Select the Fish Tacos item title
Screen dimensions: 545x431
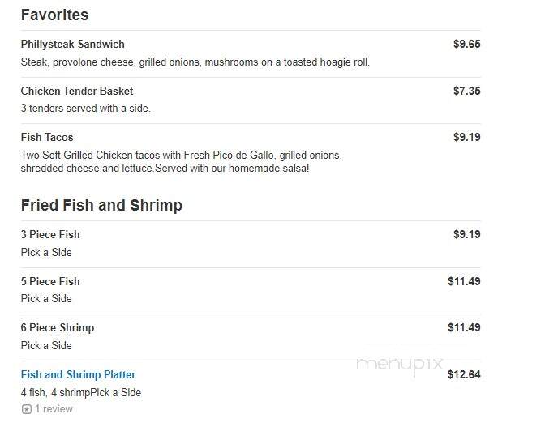tap(47, 137)
